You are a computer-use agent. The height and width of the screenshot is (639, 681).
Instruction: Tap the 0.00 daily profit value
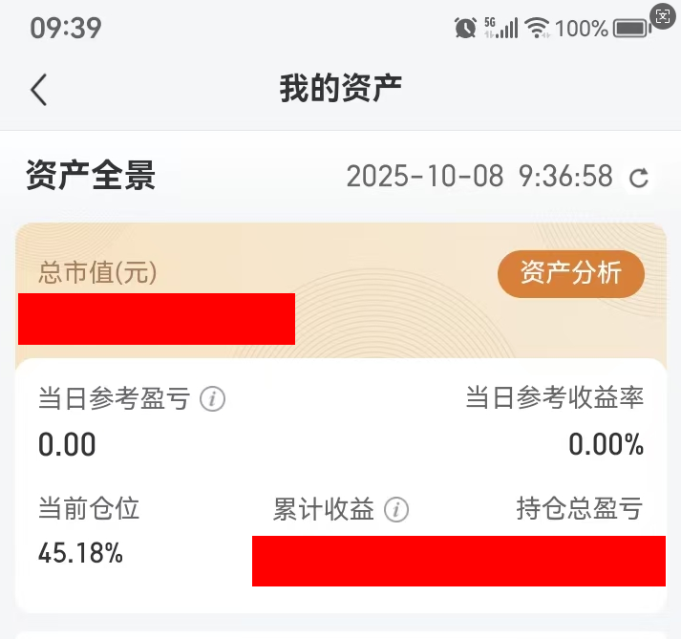[x=67, y=444]
